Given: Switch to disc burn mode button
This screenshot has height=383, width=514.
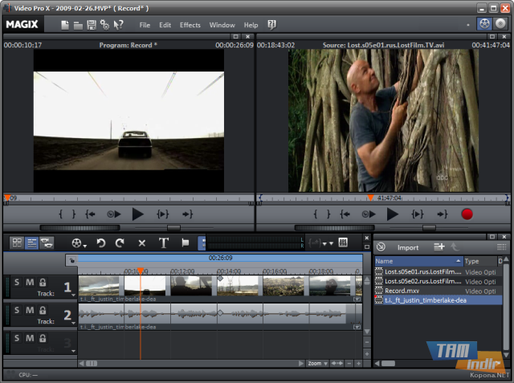Looking at the screenshot, I should pos(500,24).
